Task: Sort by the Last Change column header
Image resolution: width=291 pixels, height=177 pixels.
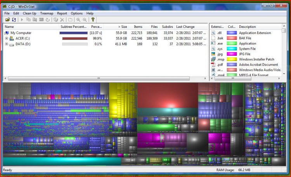Action: (191, 27)
